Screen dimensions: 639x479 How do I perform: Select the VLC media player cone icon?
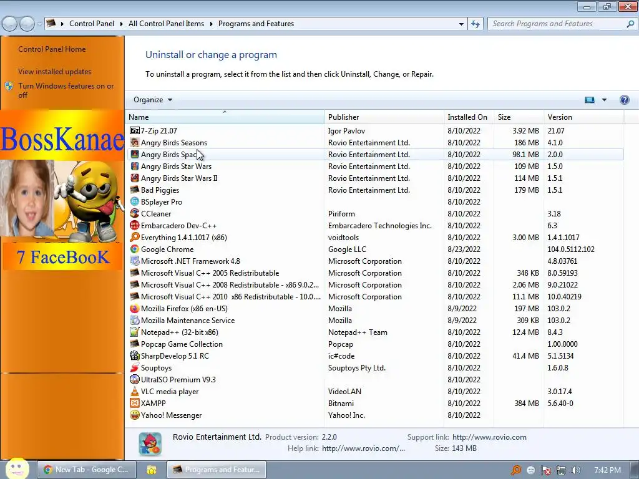tap(135, 391)
